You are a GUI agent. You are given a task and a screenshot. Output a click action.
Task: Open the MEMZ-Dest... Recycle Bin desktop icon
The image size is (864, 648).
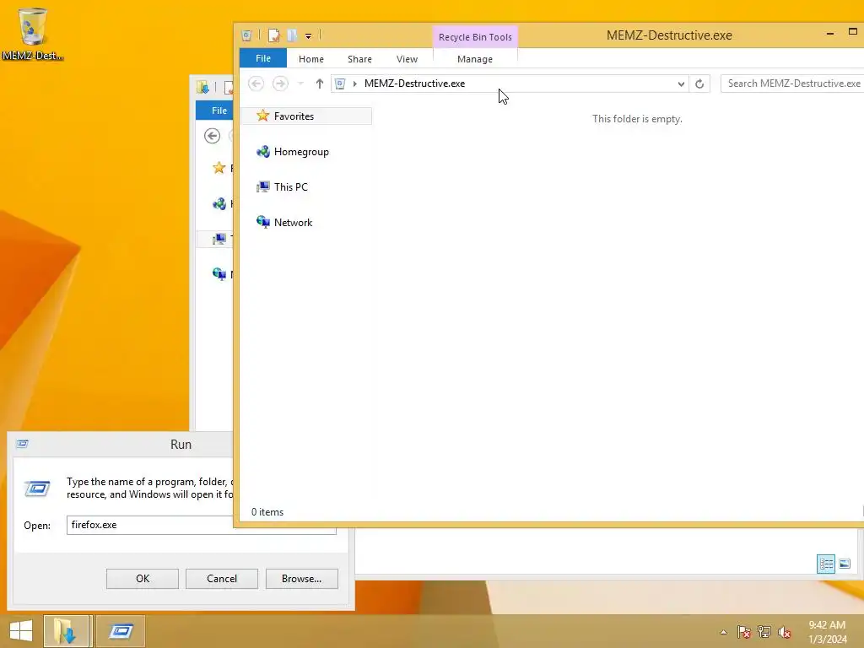[x=33, y=34]
